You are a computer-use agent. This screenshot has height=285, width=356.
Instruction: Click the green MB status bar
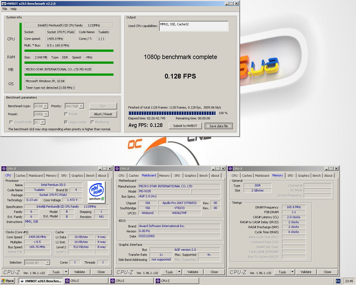(69, 75)
